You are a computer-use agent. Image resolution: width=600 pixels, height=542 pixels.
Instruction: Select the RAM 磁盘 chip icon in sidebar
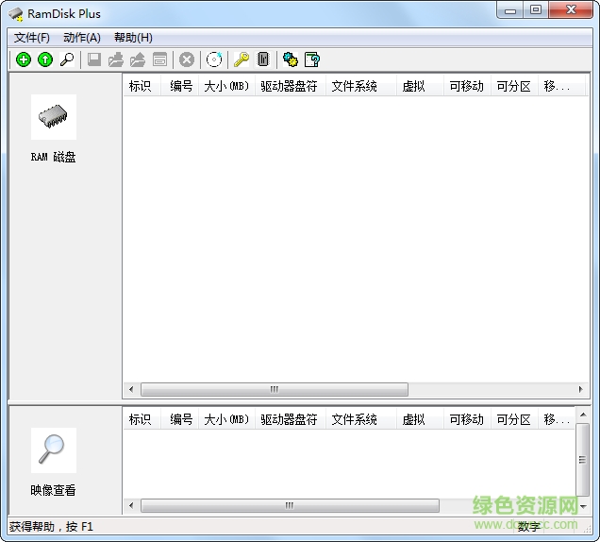pos(54,117)
